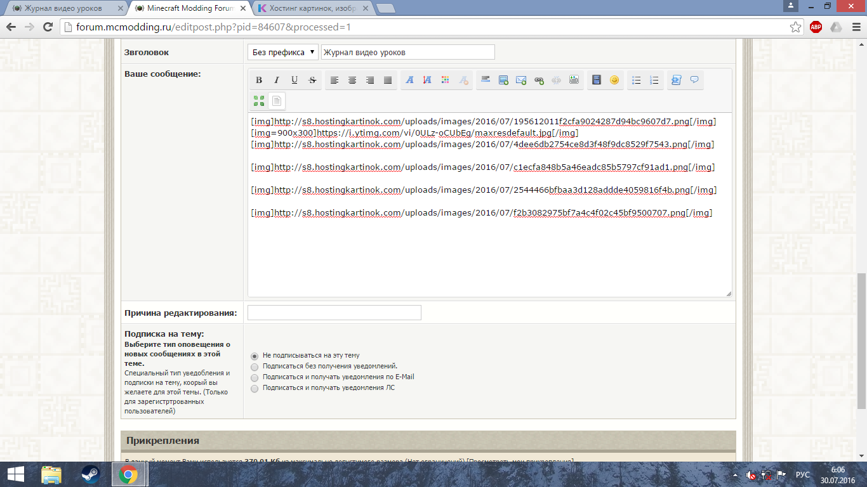Insert numbered list icon

click(654, 80)
